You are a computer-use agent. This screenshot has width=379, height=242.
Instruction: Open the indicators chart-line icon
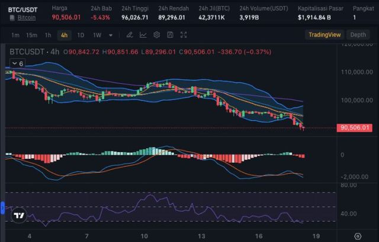[144, 35]
